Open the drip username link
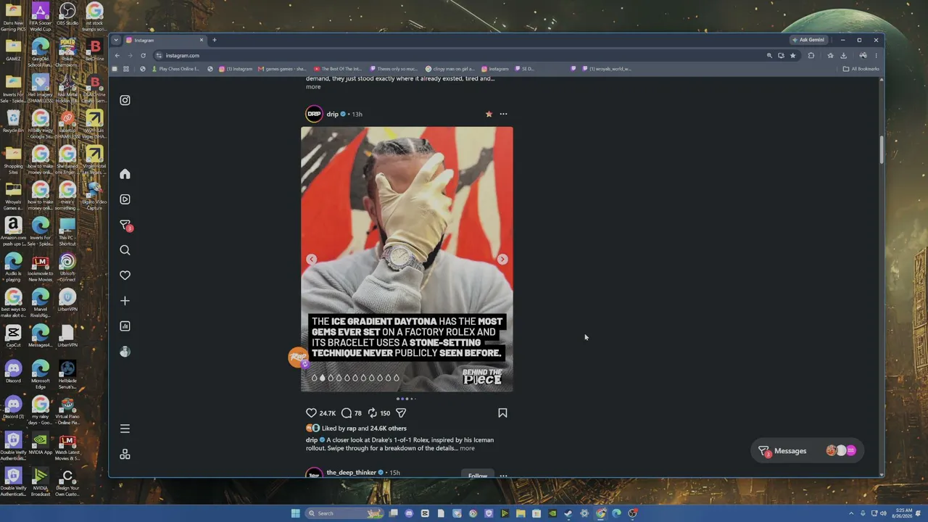The width and height of the screenshot is (928, 522). click(333, 114)
